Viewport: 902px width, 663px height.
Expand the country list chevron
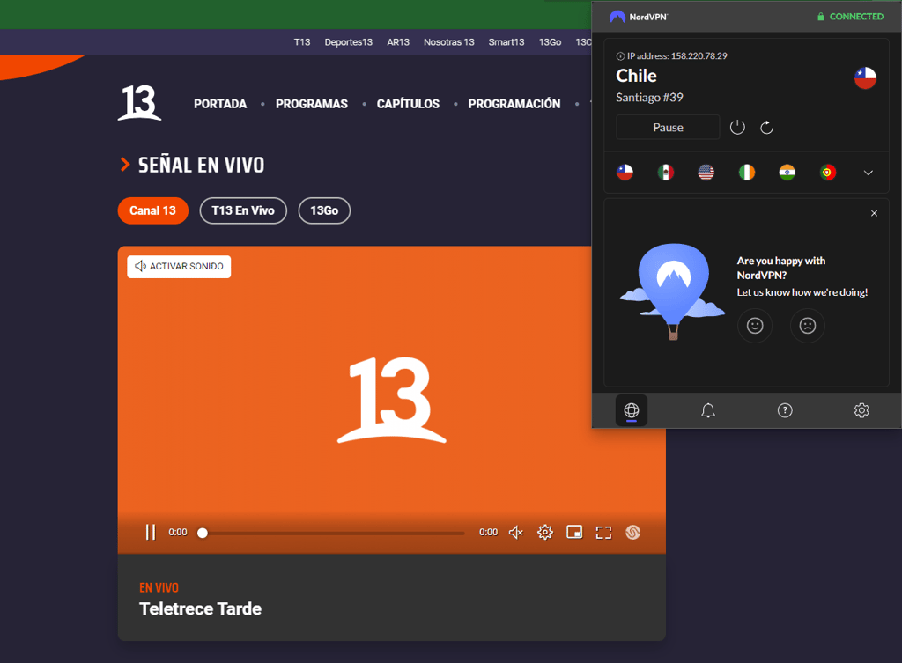(869, 173)
